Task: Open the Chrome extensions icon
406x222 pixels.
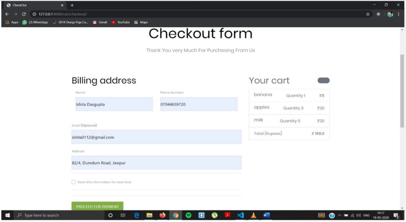Action: 378,14
